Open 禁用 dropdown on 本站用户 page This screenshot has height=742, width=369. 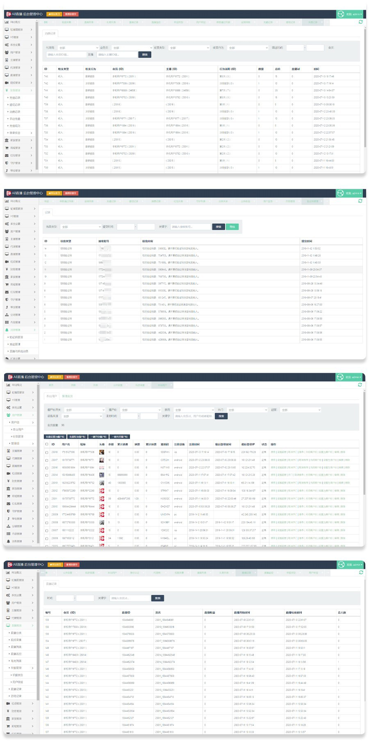tap(194, 410)
